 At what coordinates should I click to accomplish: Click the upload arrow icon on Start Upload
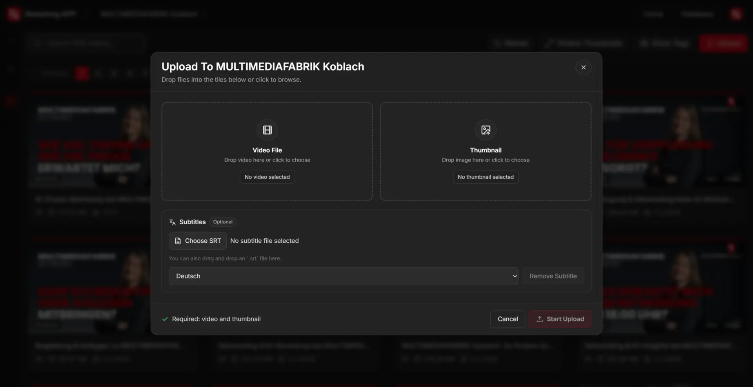pos(540,319)
